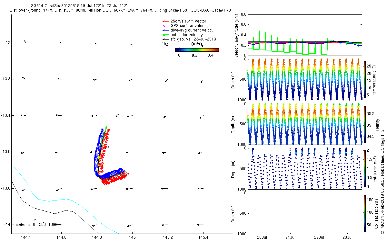Click the '24' day label on the map
The height and width of the screenshot is (241, 387).
click(117, 115)
